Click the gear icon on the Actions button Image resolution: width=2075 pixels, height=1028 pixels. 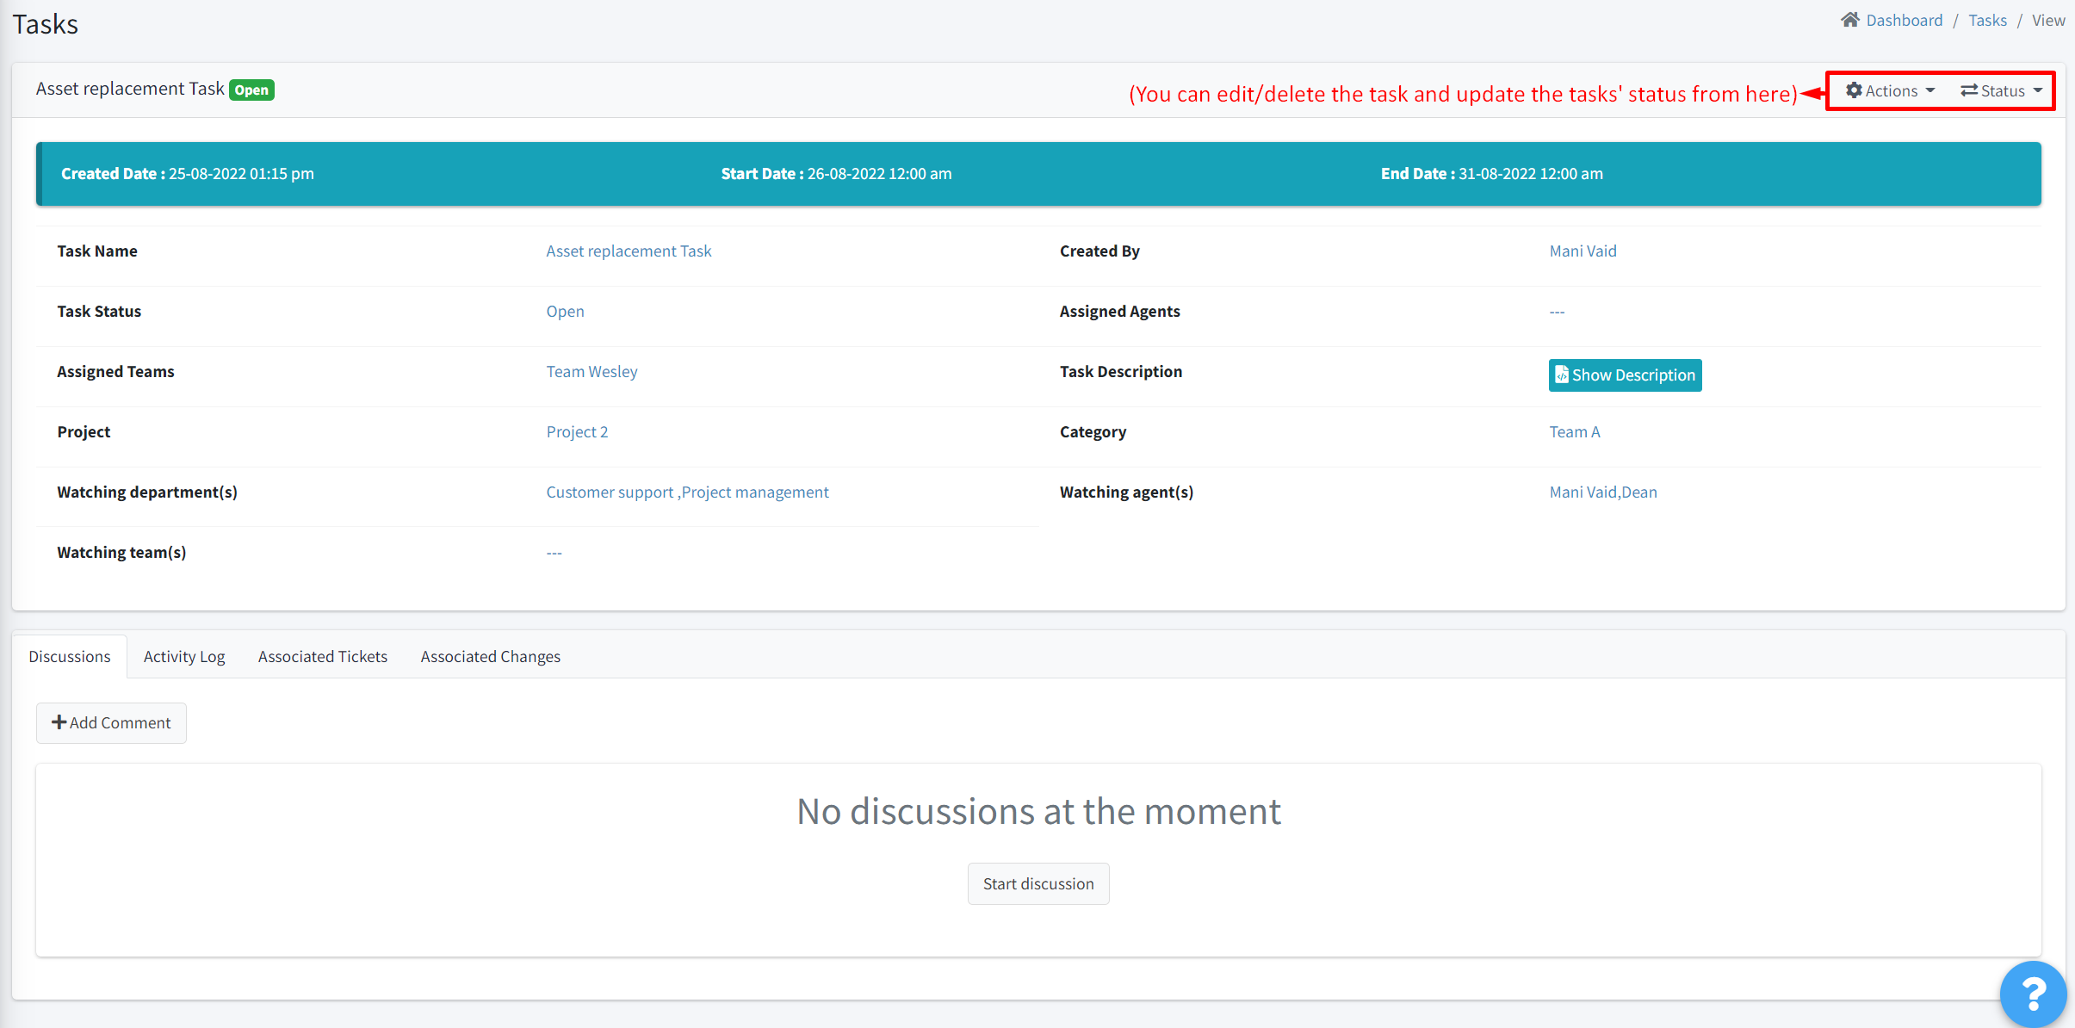(1855, 90)
